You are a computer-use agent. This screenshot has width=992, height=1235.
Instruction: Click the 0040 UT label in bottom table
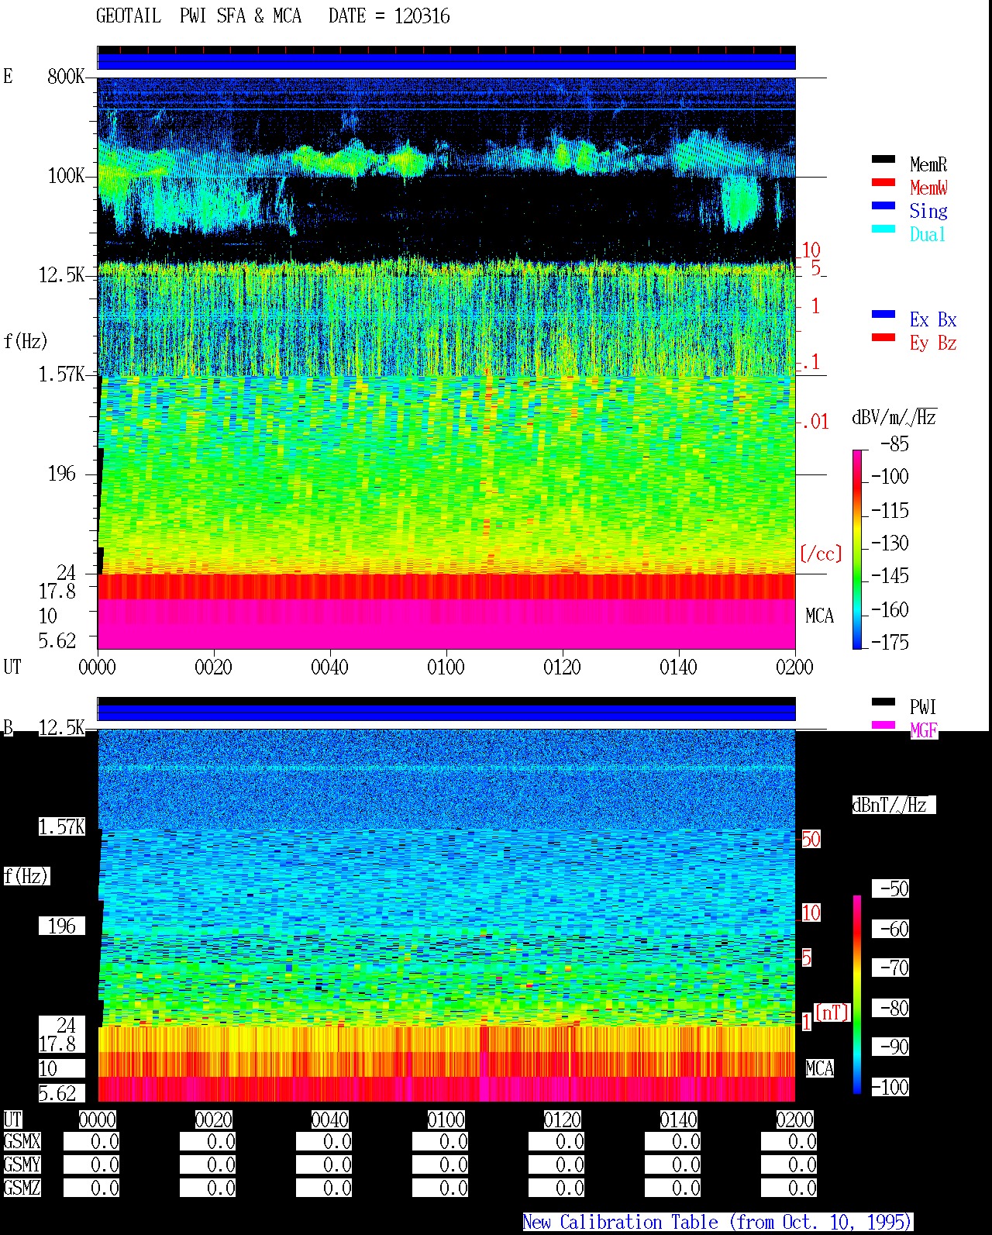pos(329,1119)
